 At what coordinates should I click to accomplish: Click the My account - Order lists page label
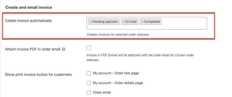116,73
